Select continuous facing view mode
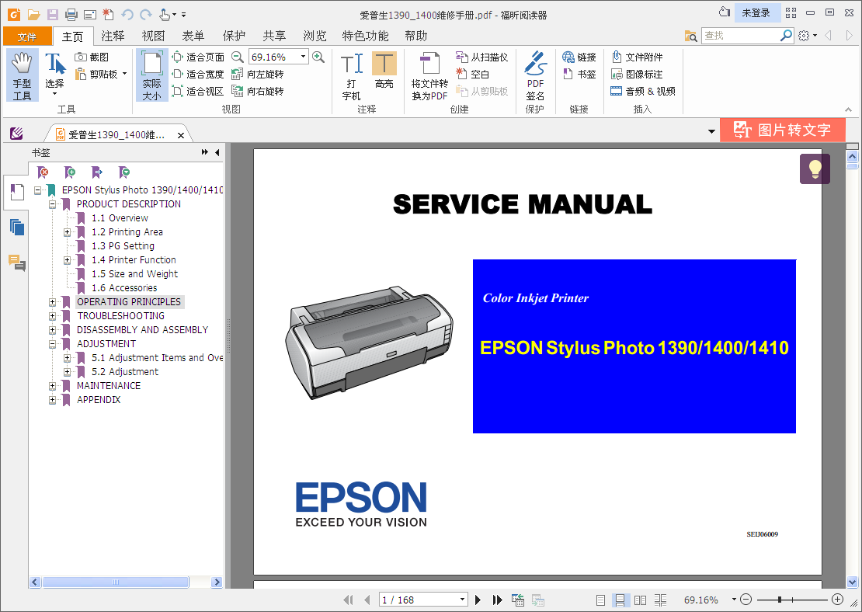 pos(660,600)
